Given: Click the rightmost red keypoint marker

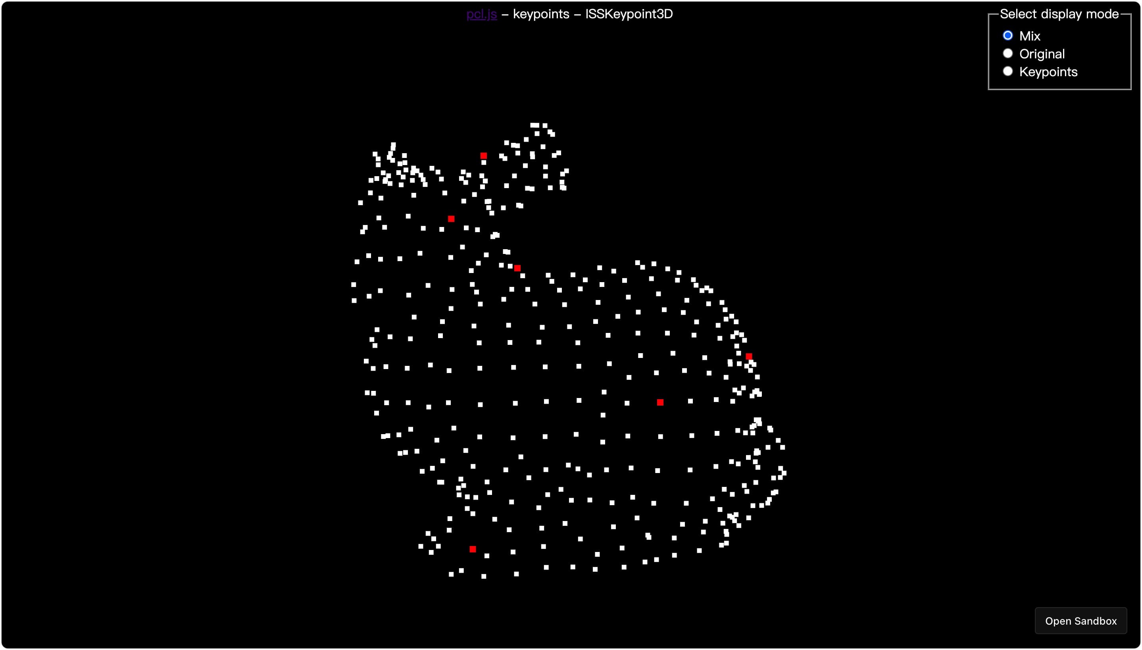Looking at the screenshot, I should pyautogui.click(x=748, y=356).
